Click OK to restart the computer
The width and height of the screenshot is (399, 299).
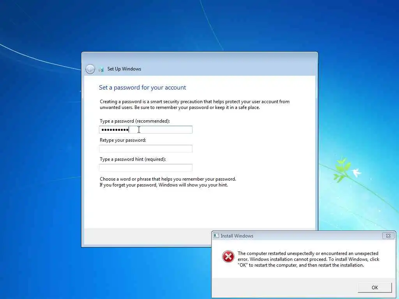pyautogui.click(x=374, y=288)
